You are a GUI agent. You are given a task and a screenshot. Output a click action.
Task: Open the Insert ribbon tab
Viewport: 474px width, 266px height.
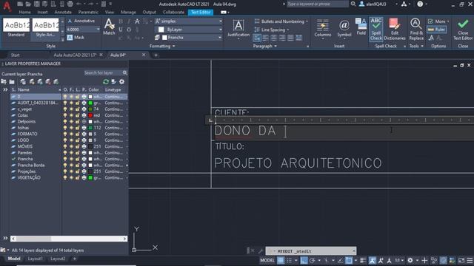click(x=42, y=12)
